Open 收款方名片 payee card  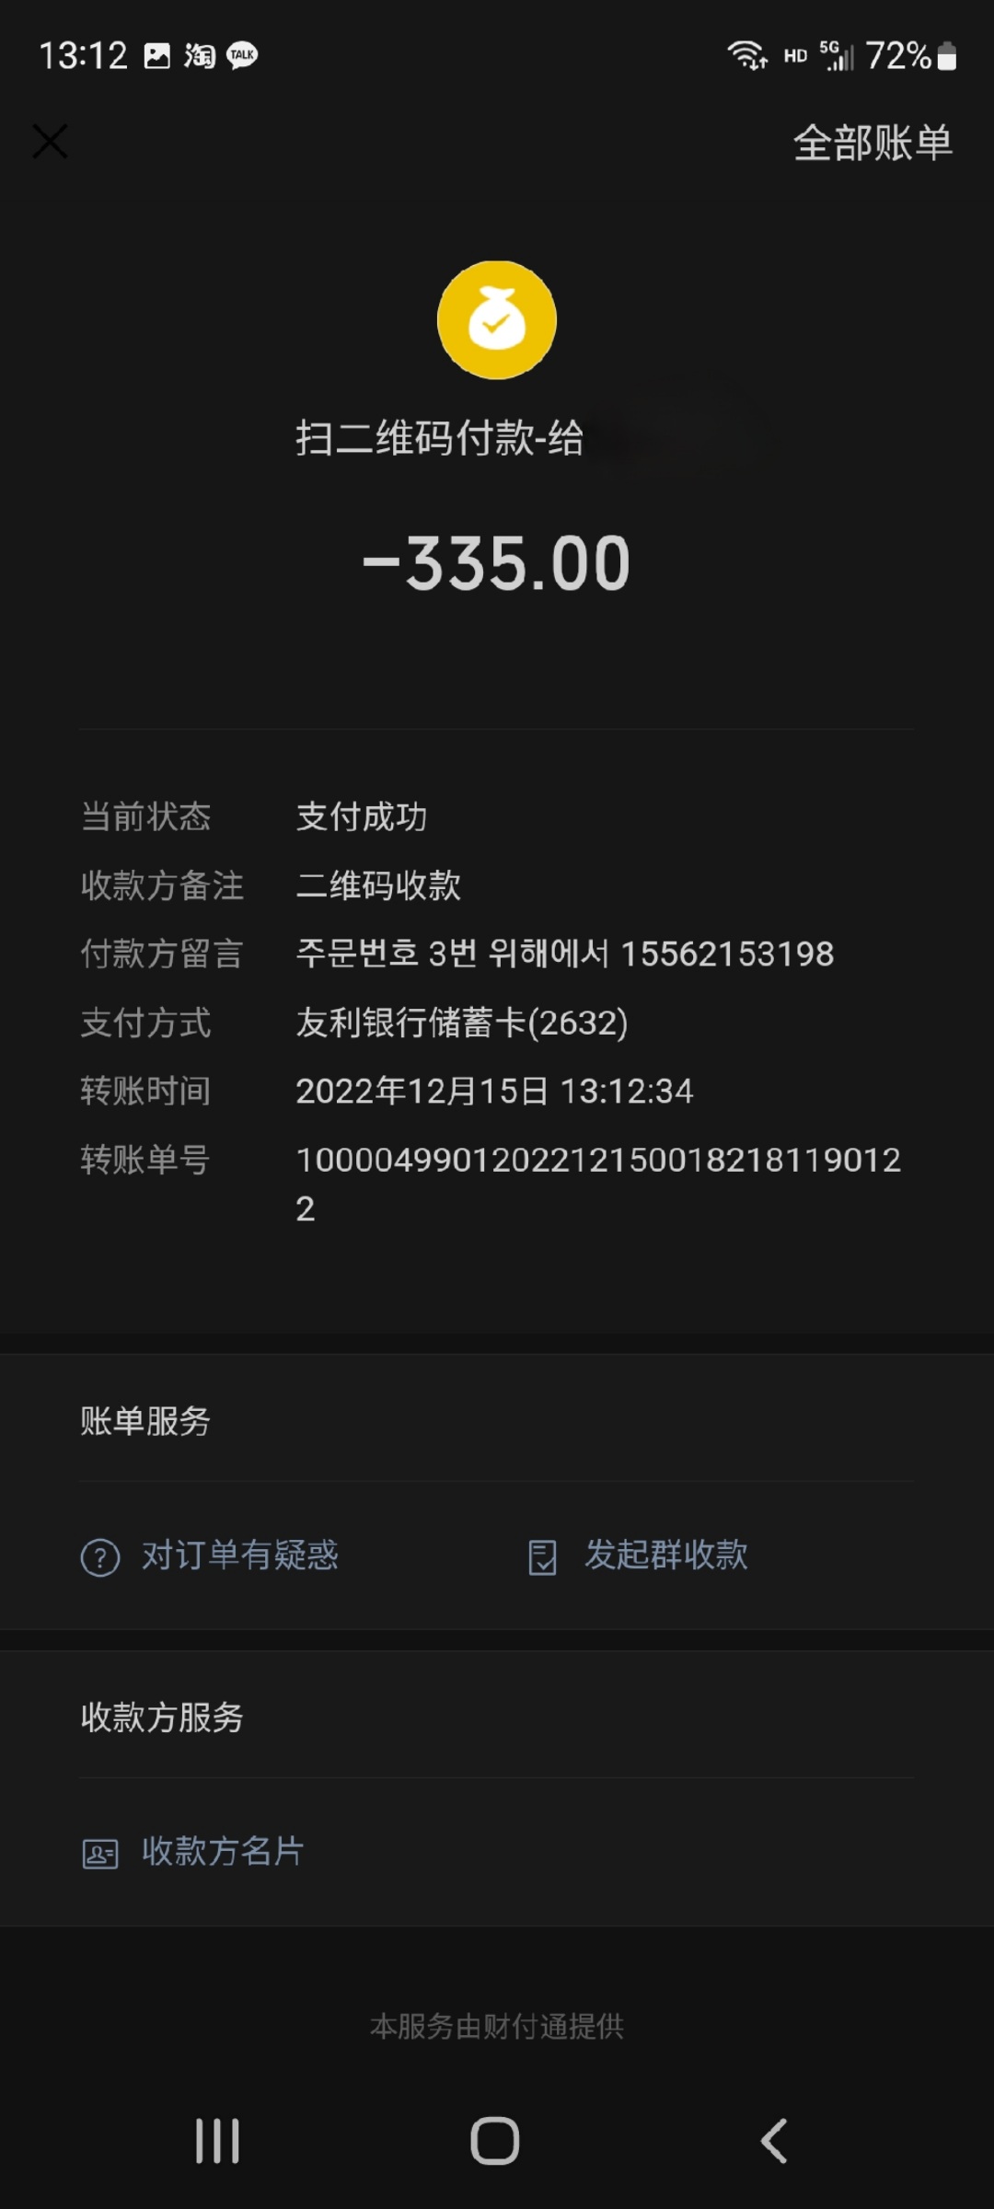click(223, 1852)
